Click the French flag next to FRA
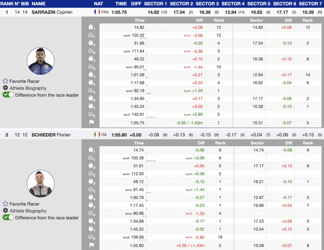324x250 pixels. pyautogui.click(x=97, y=12)
